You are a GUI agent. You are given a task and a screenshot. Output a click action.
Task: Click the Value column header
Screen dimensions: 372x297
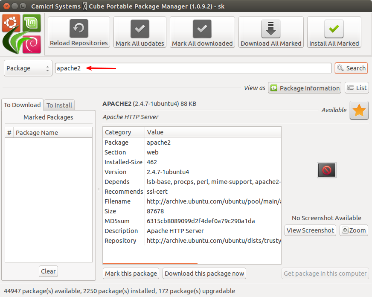click(213, 132)
